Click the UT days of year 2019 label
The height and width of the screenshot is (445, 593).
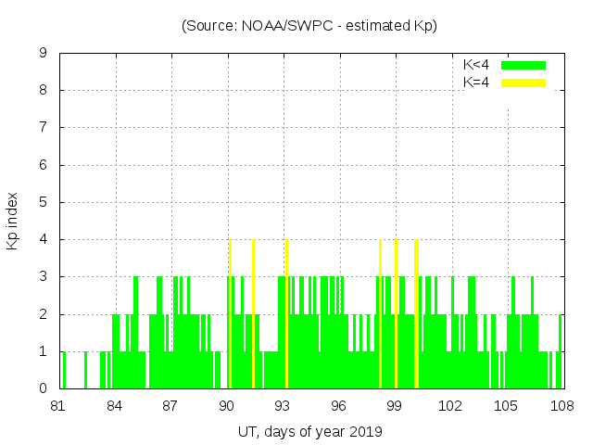(309, 431)
